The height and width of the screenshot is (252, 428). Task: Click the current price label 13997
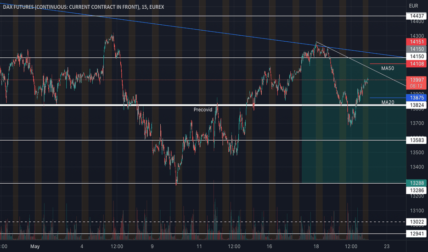pyautogui.click(x=417, y=80)
